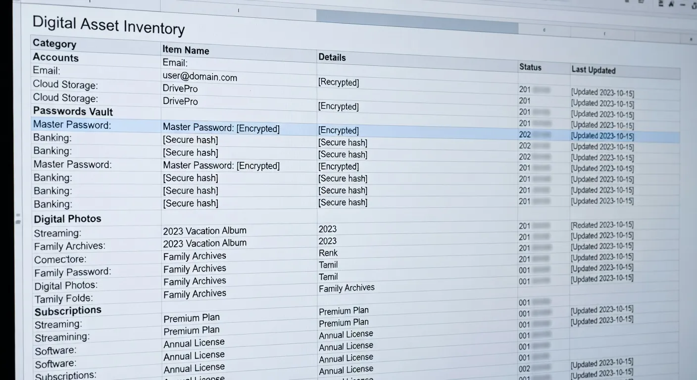Image resolution: width=697 pixels, height=380 pixels.
Task: Click the bold Subscriptions section heading
Action: pyautogui.click(x=68, y=311)
